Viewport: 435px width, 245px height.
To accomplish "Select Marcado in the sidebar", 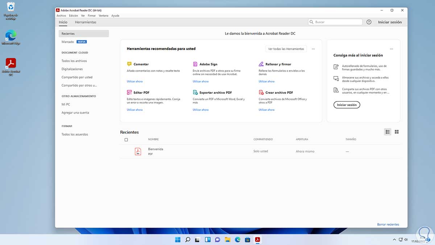I will tap(68, 42).
